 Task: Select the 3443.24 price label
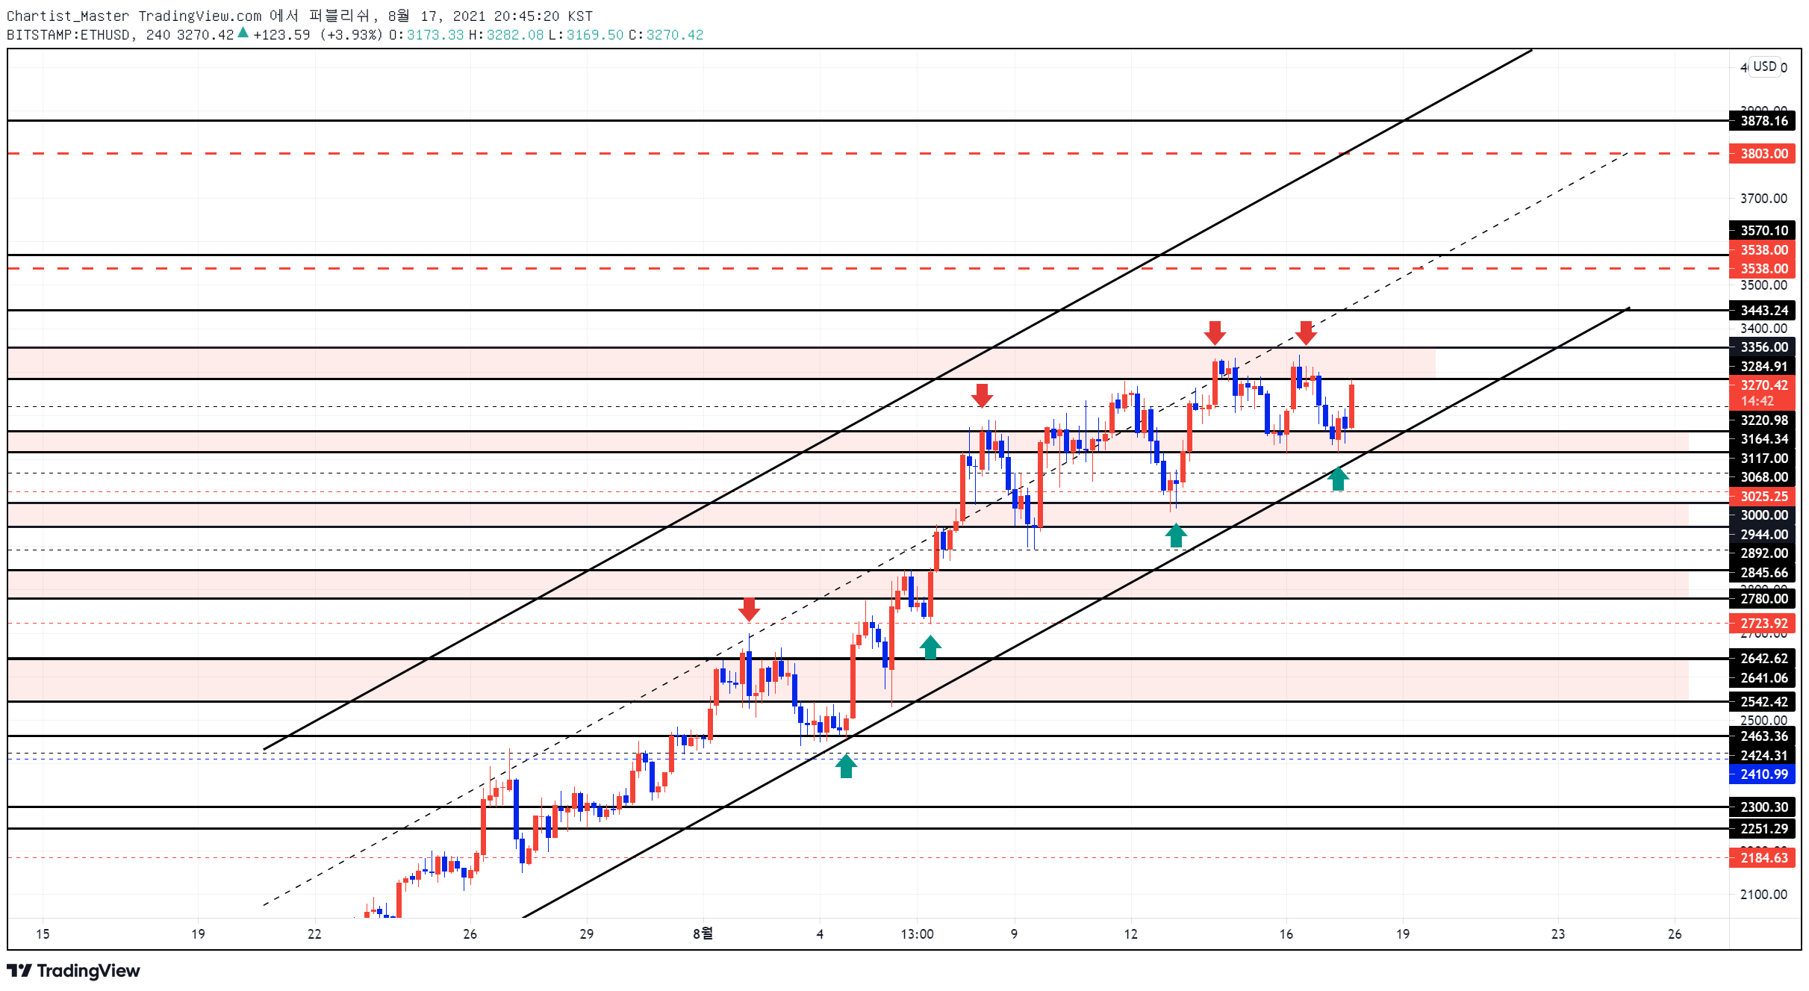[x=1763, y=311]
